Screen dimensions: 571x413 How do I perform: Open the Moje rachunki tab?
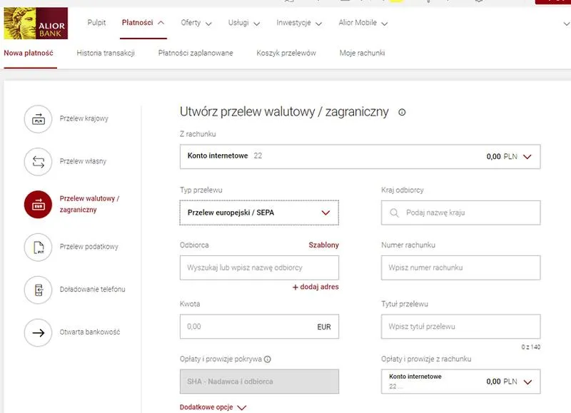pyautogui.click(x=364, y=53)
